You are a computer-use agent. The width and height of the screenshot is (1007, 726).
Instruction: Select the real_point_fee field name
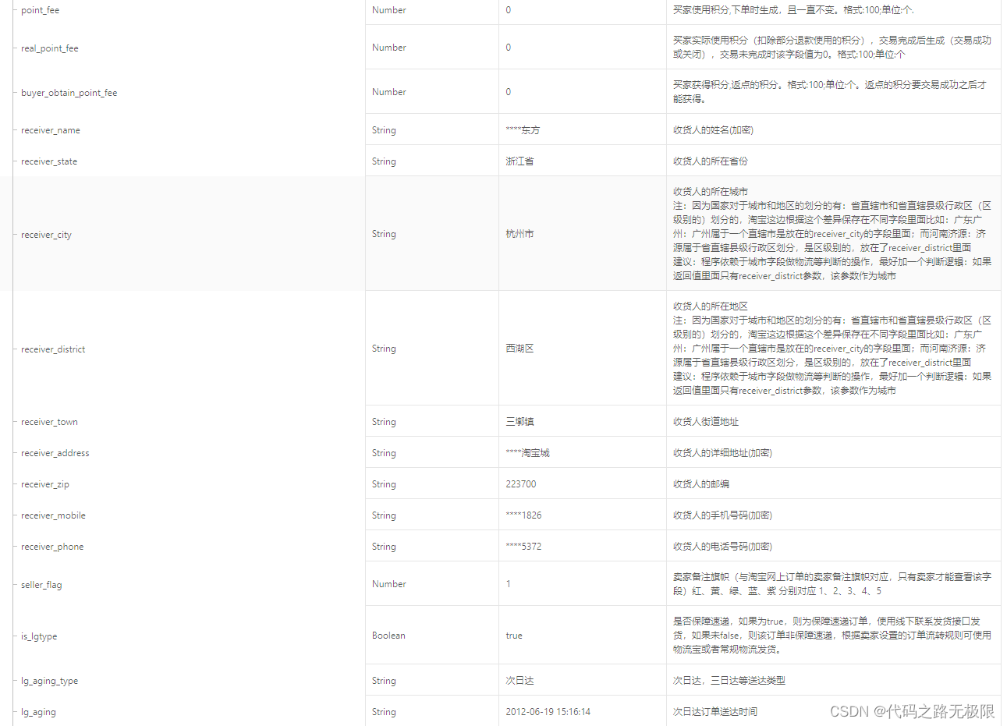pos(49,48)
